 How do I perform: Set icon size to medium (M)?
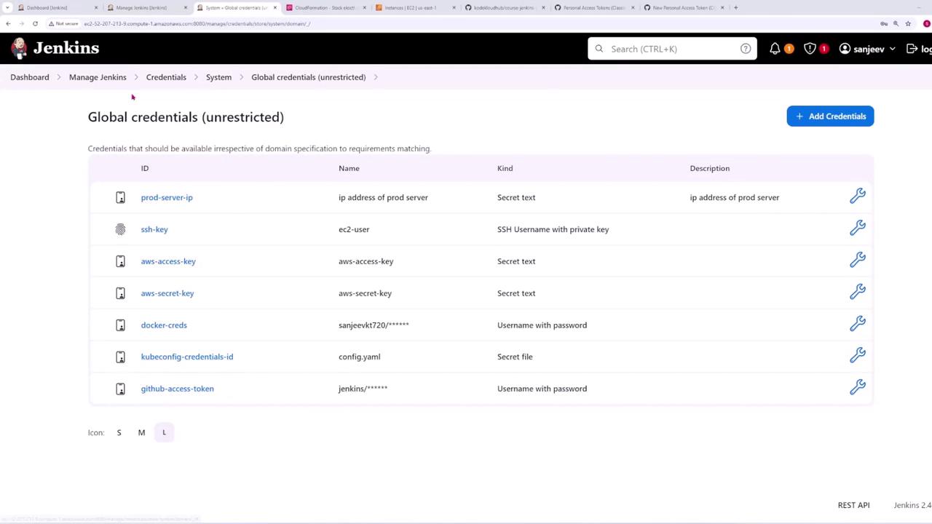[x=141, y=432]
